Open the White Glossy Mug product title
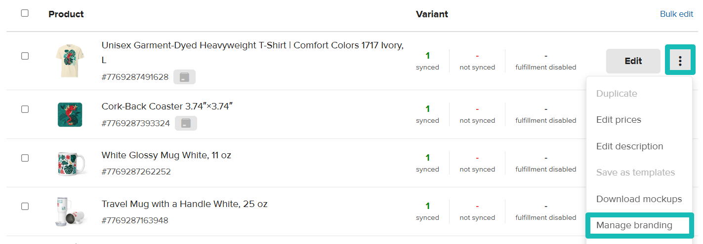This screenshot has height=244, width=703. coord(166,155)
